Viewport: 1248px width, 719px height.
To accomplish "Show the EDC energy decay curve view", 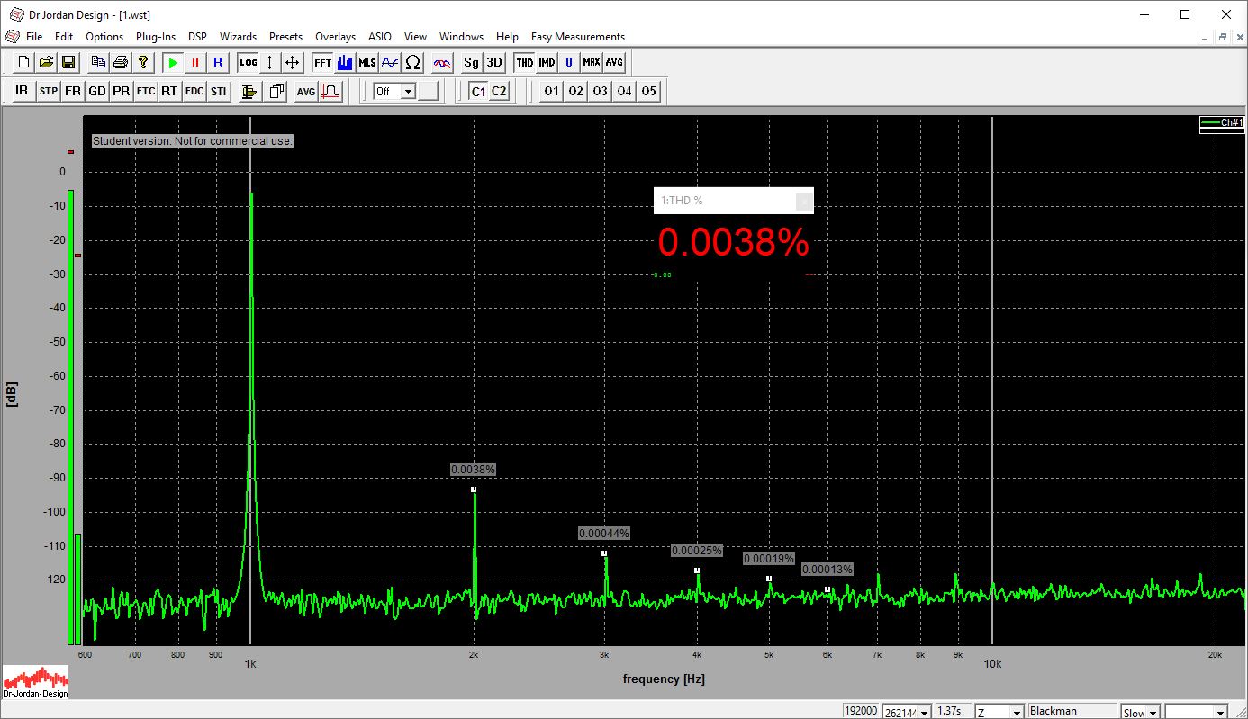I will click(x=194, y=91).
